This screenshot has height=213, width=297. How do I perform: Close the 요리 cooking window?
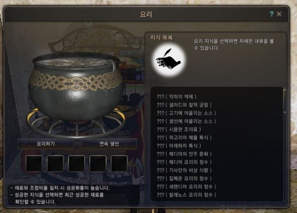tap(279, 14)
